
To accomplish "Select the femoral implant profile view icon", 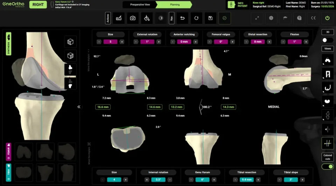I will tap(328, 88).
